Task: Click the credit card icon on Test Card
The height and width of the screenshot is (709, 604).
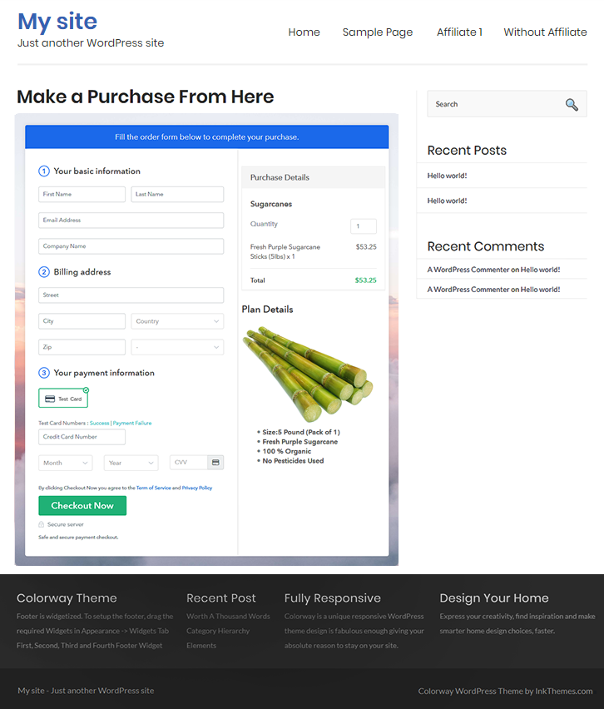Action: tap(50, 399)
